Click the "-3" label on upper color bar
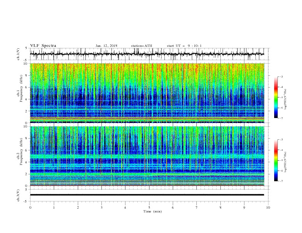 (x=281, y=77)
